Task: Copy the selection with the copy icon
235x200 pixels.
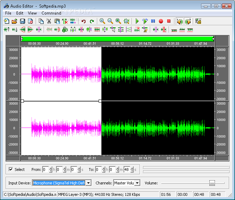Action: coord(41,21)
